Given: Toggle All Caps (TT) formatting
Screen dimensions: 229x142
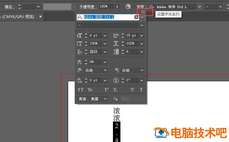Looking at the screenshot, I should point(81,90).
